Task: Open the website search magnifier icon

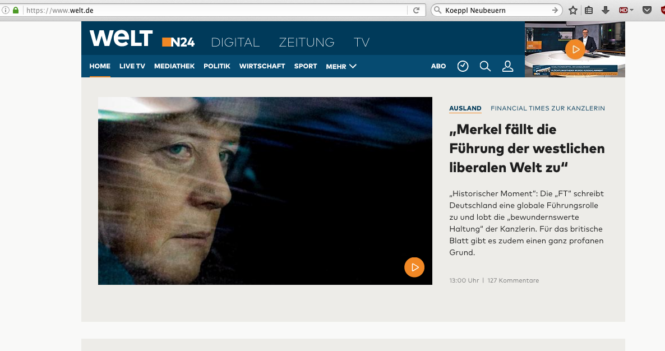Action: point(485,66)
